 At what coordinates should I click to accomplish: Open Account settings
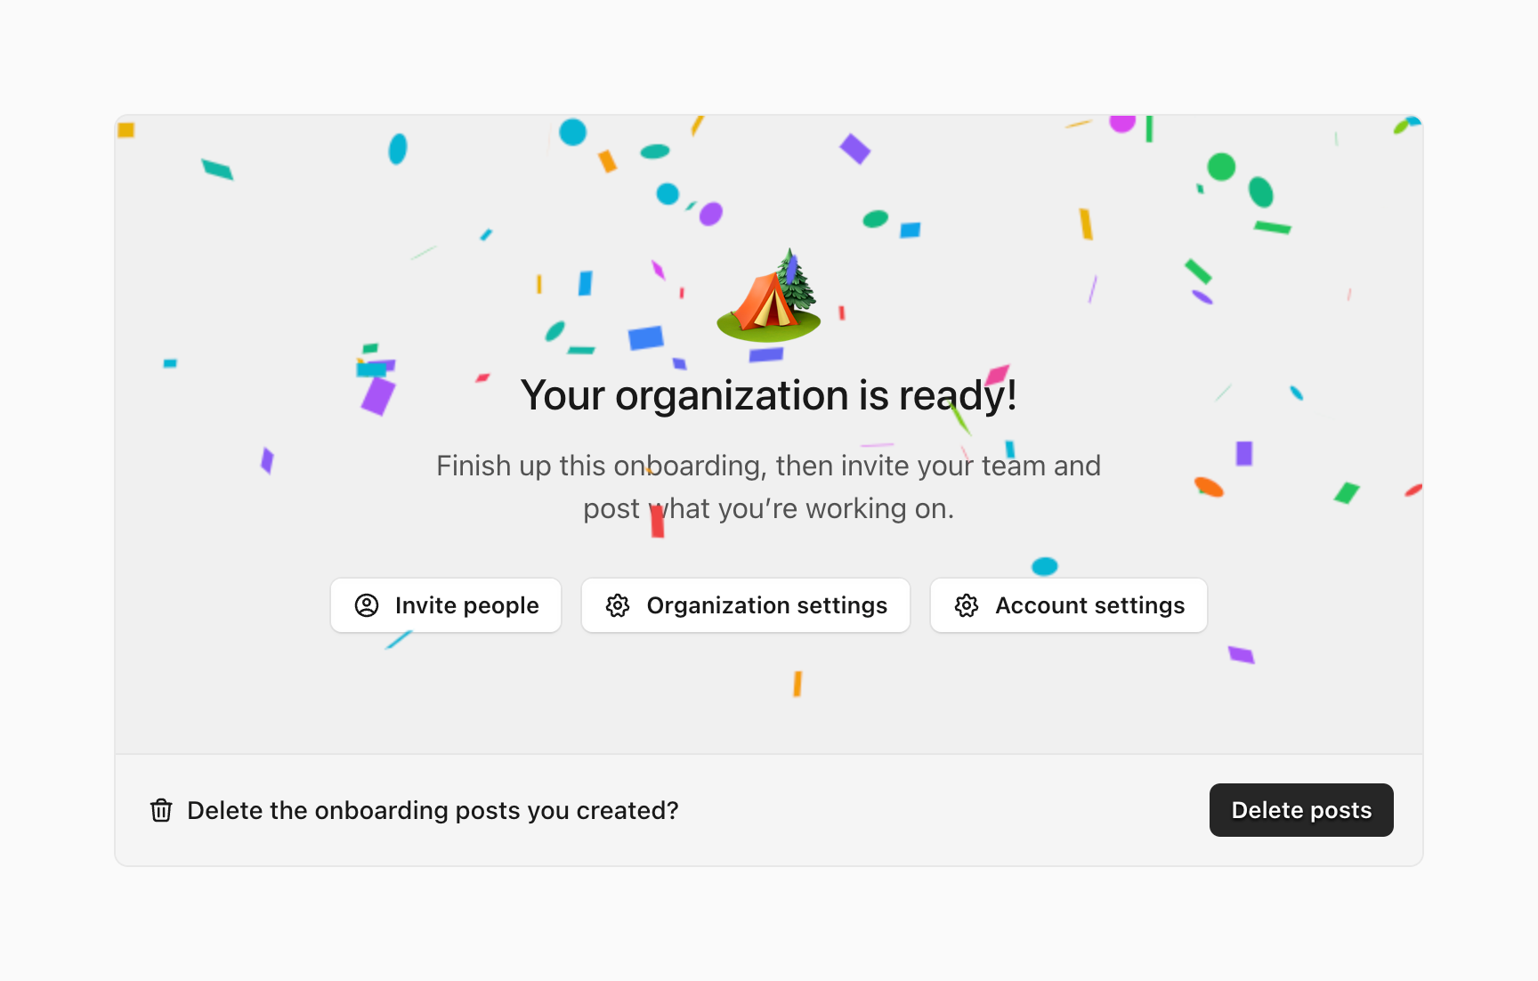pos(1068,605)
